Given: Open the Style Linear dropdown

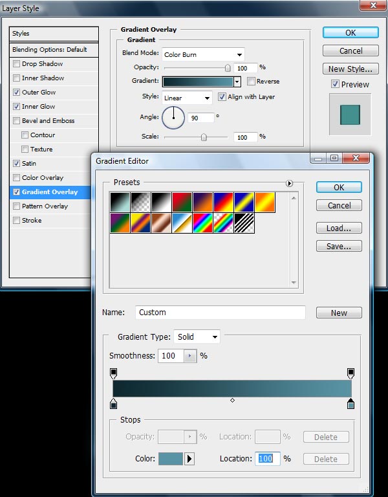Looking at the screenshot, I should click(186, 98).
